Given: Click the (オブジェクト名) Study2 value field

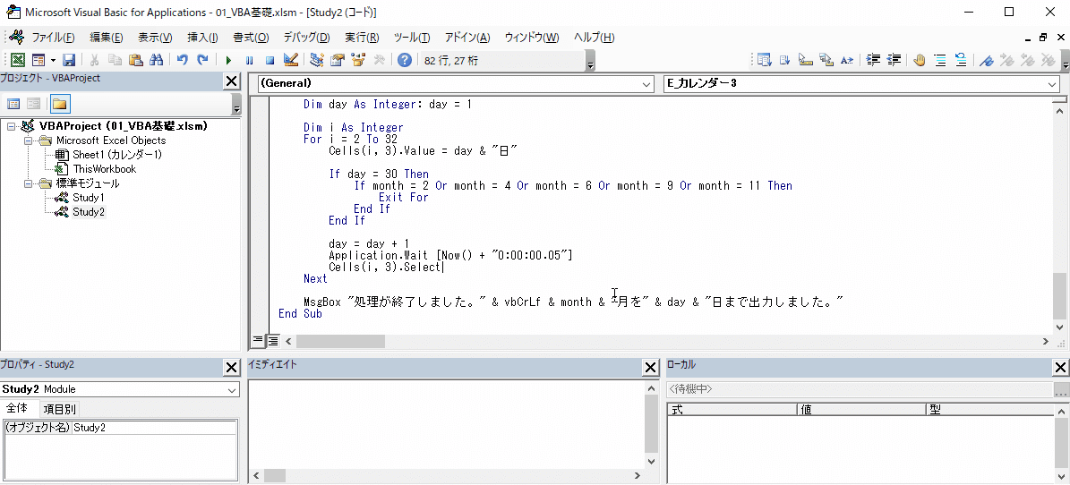Looking at the screenshot, I should tap(153, 428).
